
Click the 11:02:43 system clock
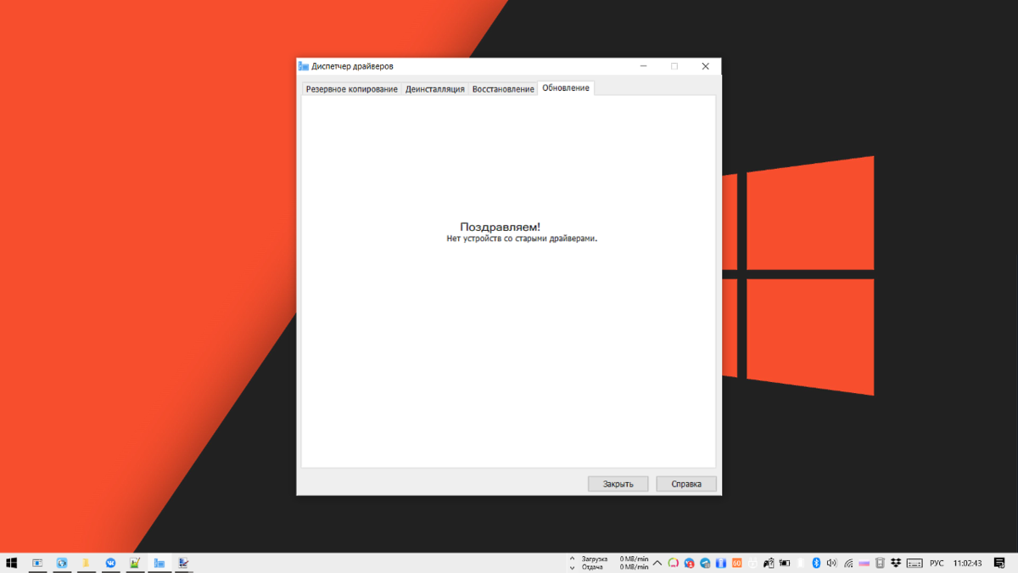tap(968, 563)
